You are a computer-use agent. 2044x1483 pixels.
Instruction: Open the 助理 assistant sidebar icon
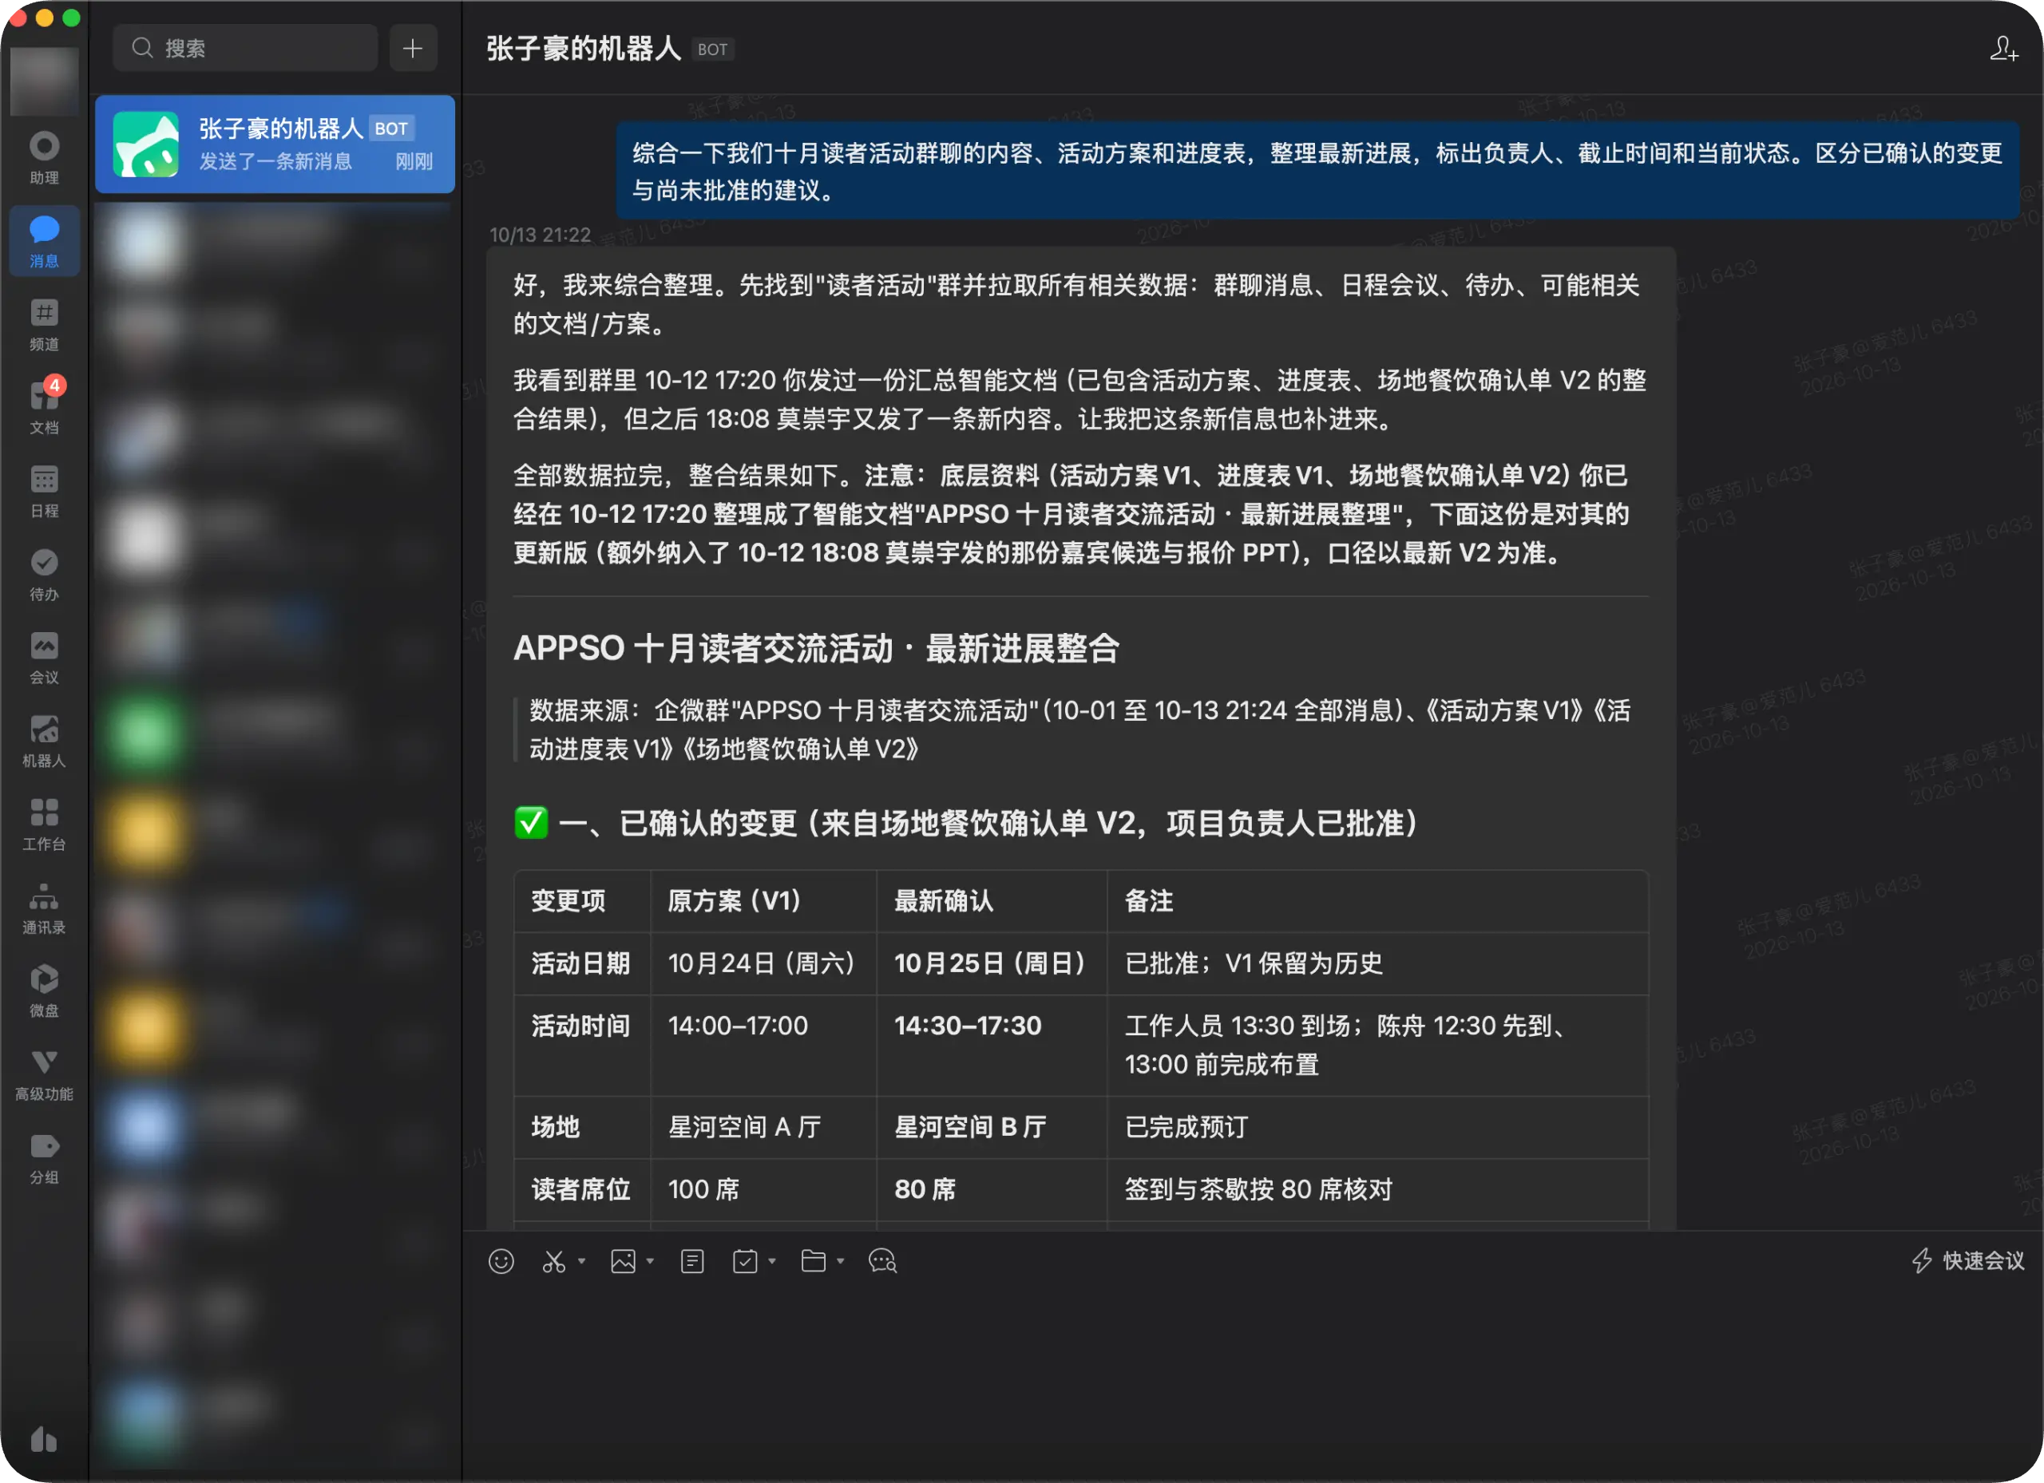[44, 158]
